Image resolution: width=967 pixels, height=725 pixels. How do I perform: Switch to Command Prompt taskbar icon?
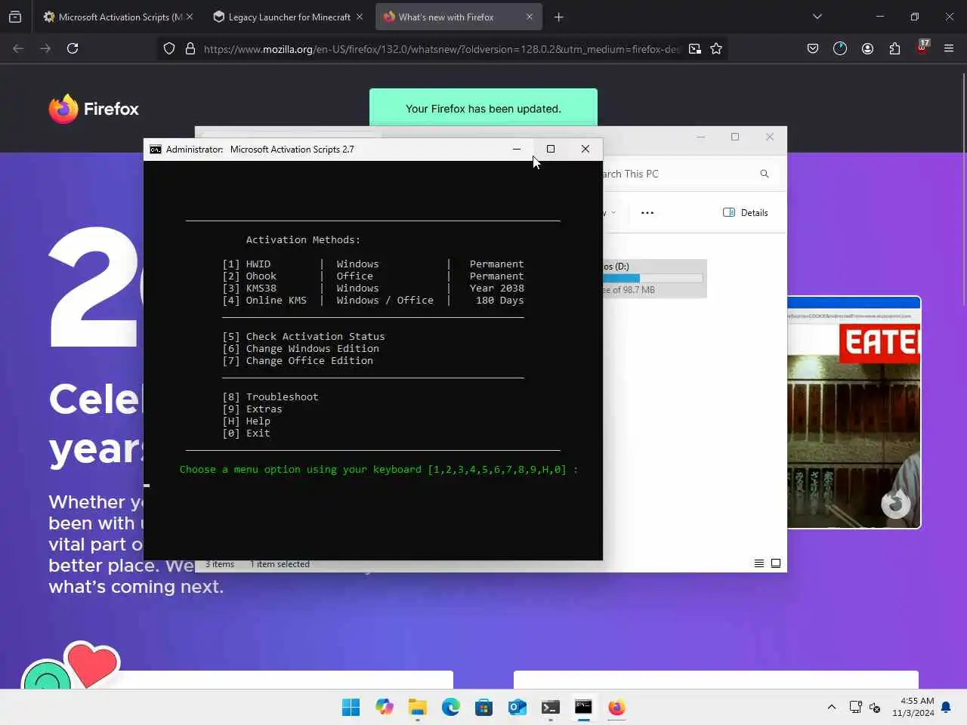(x=584, y=707)
